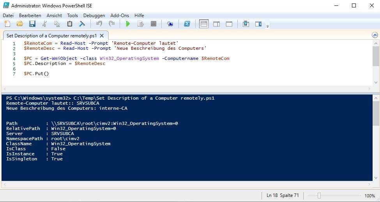This screenshot has height=202, width=380.
Task: Open the New remote PowerShell tab icon
Action: [170, 24]
